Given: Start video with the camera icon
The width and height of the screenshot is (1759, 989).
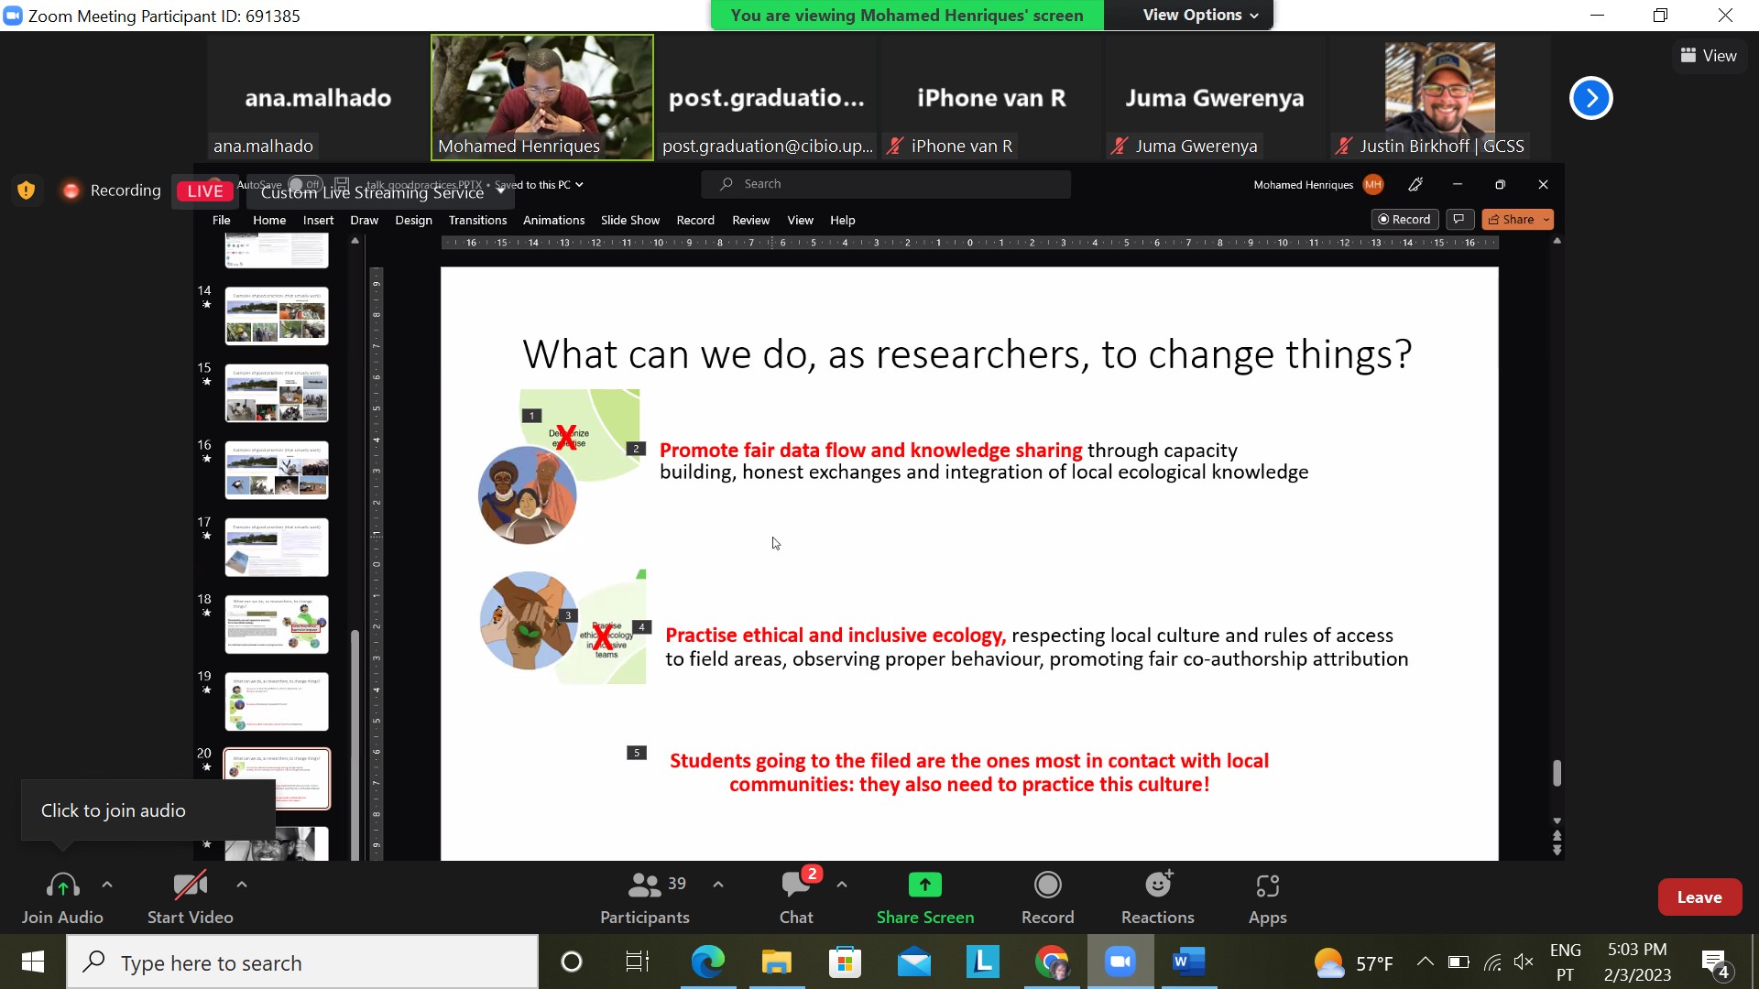Looking at the screenshot, I should pyautogui.click(x=190, y=885).
